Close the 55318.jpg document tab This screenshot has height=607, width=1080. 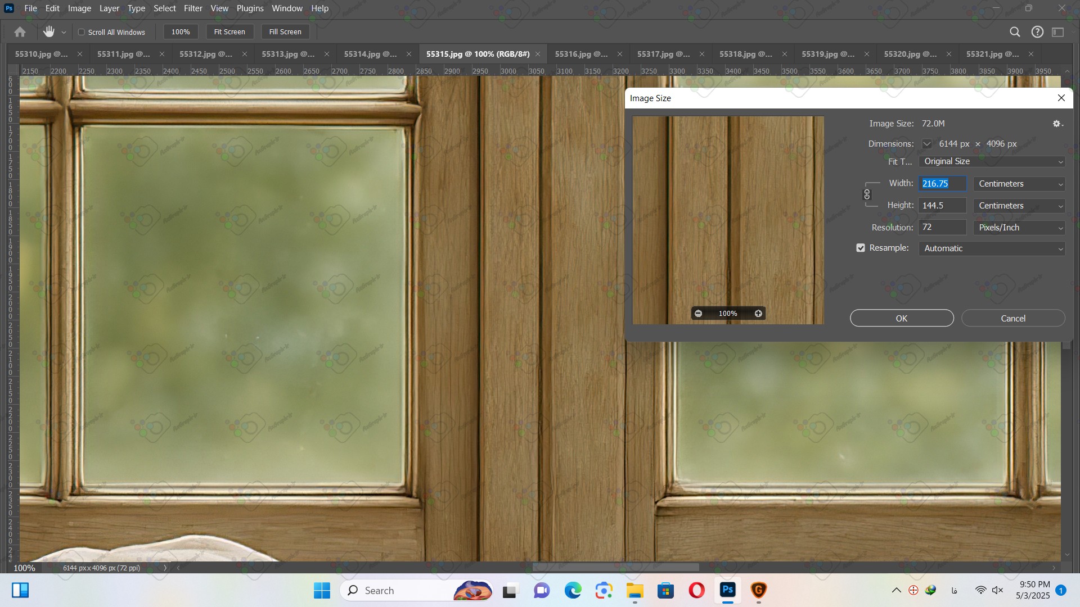[784, 54]
